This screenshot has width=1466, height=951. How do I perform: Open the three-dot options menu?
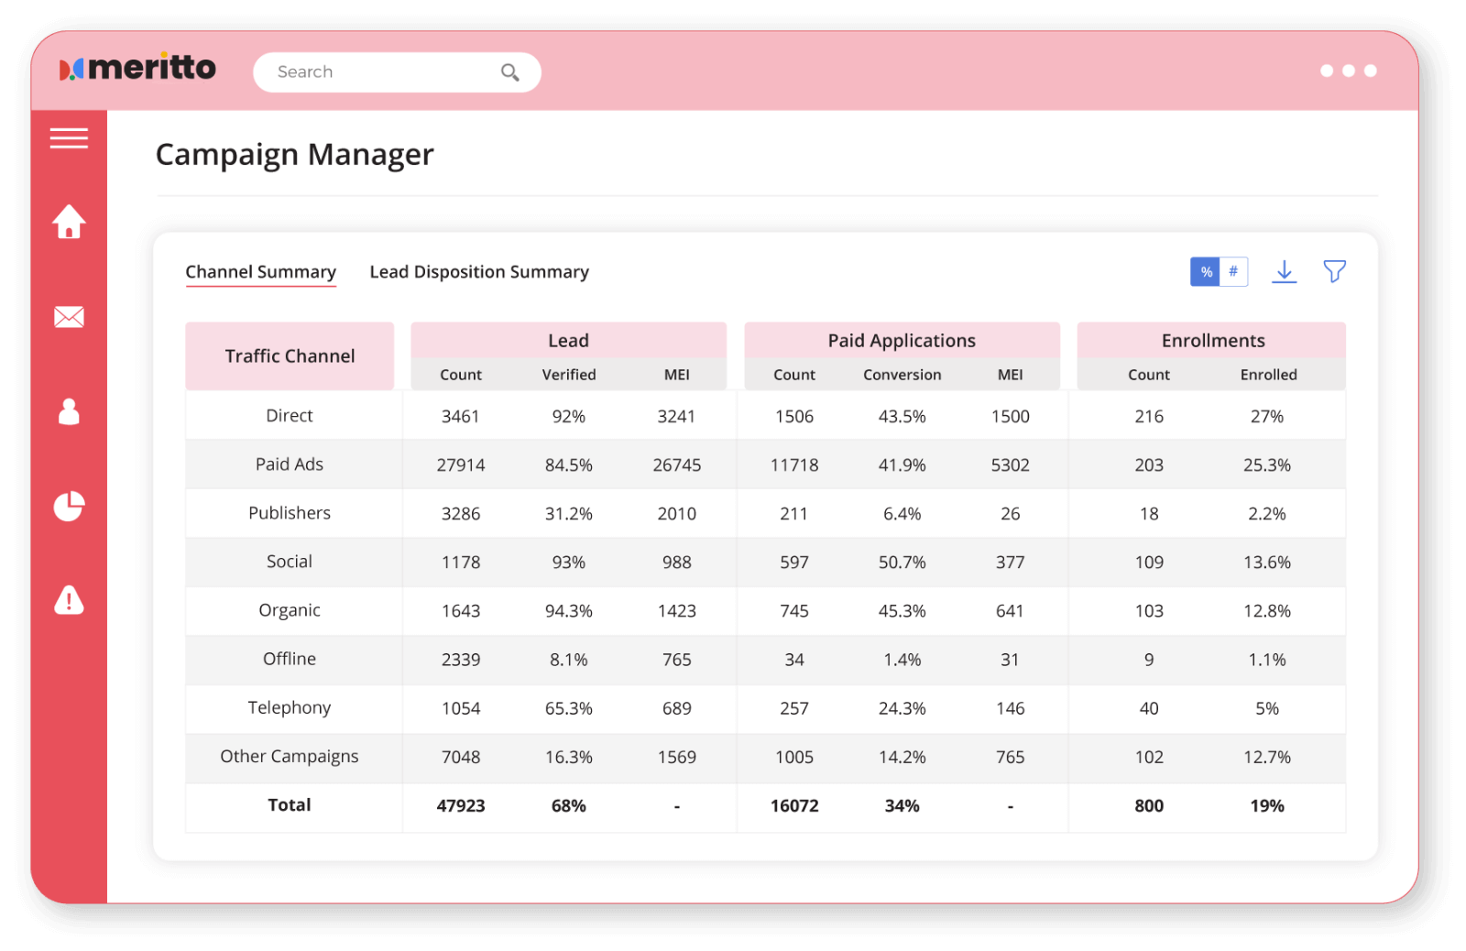pos(1349,71)
